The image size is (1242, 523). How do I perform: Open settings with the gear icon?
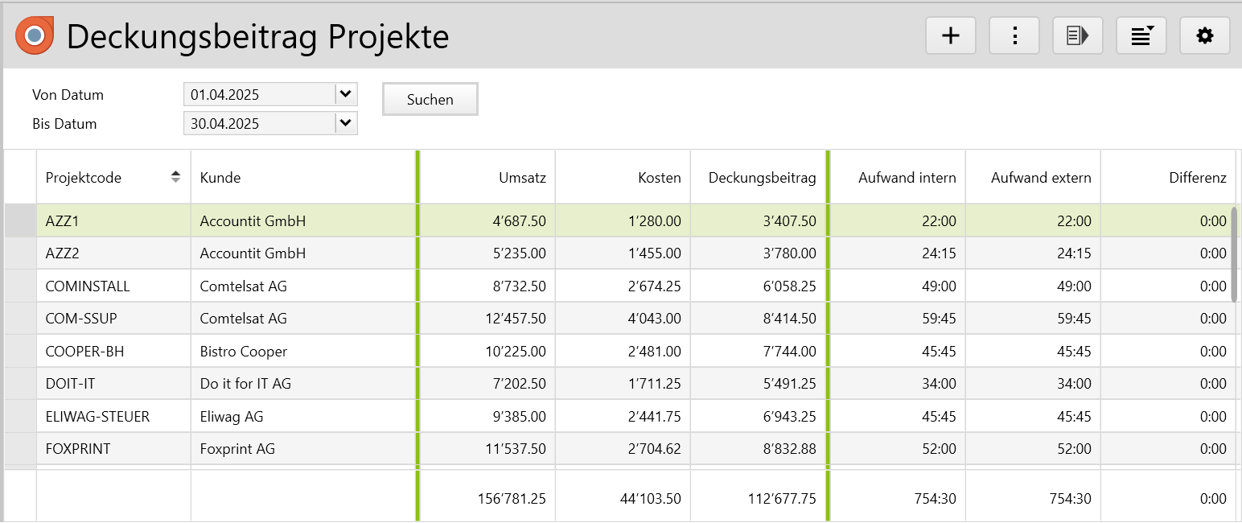tap(1204, 35)
